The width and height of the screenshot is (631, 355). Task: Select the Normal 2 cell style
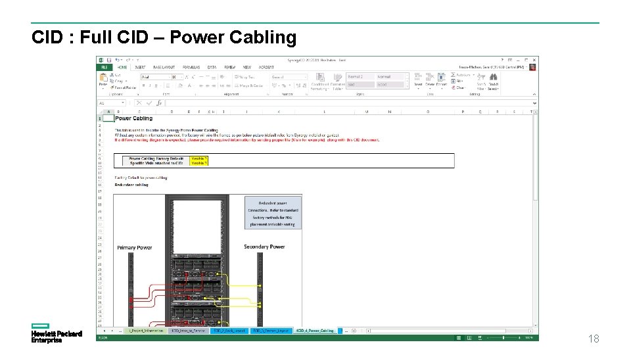(x=361, y=77)
